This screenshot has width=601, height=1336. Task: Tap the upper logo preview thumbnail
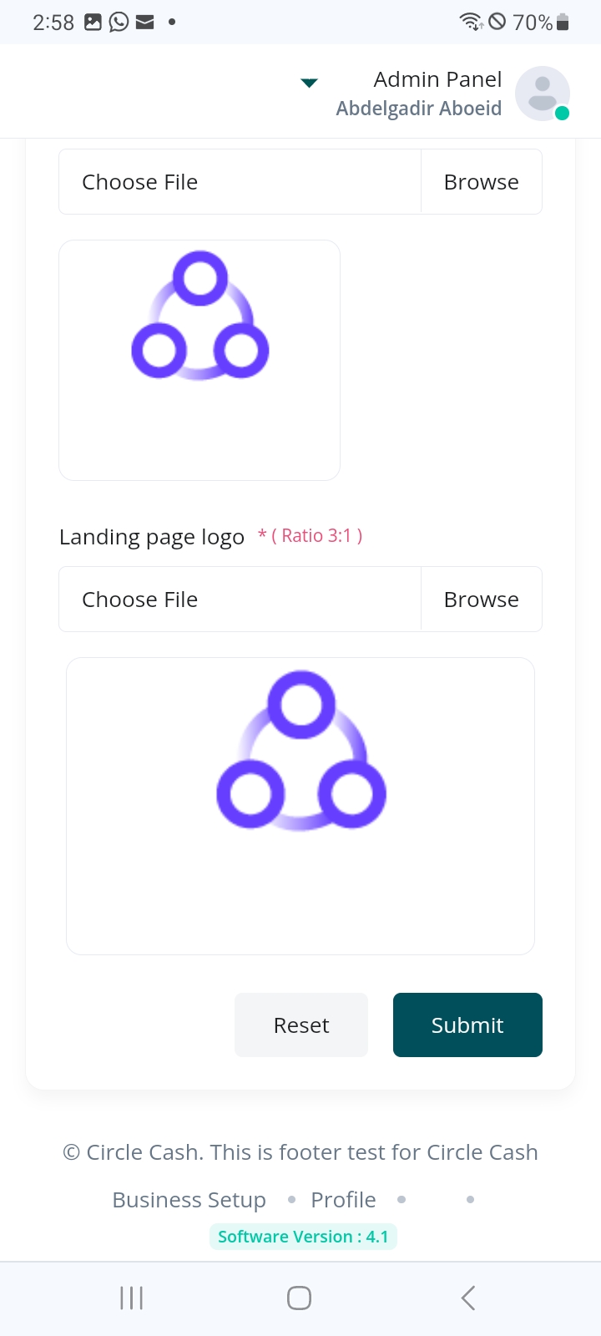(199, 360)
